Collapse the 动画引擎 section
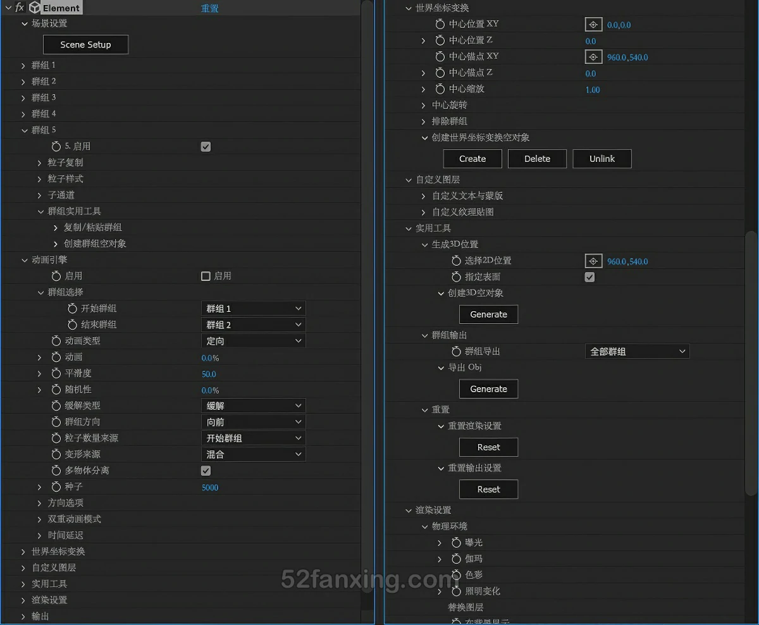This screenshot has height=625, width=759. pos(23,260)
